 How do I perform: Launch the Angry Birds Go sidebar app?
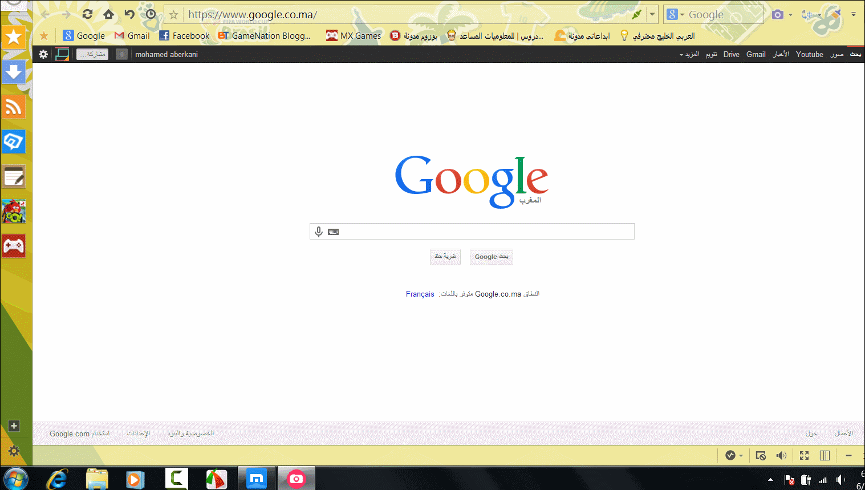(14, 212)
